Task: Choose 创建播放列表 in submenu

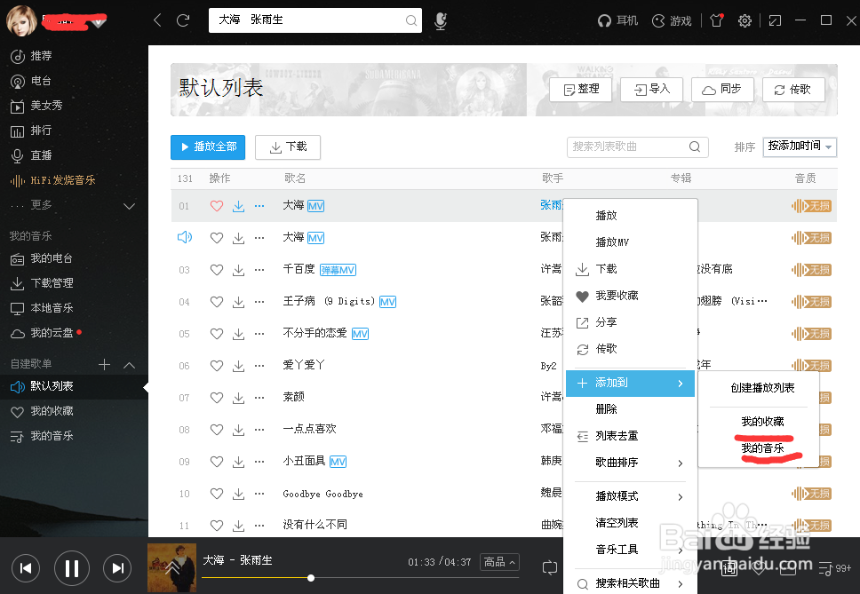Action: (x=762, y=388)
